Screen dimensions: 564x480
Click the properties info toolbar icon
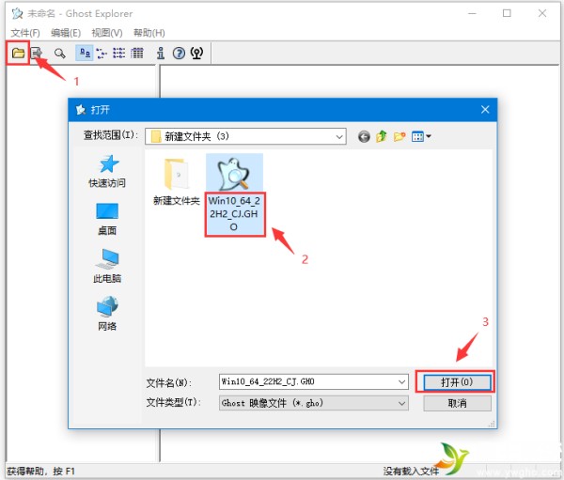(161, 54)
